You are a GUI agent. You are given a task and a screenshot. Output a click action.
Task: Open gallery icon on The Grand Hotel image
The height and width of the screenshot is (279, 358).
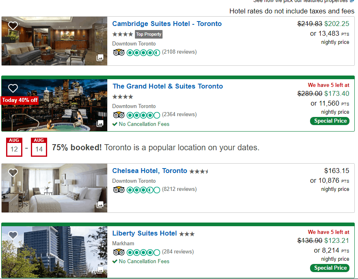click(100, 123)
